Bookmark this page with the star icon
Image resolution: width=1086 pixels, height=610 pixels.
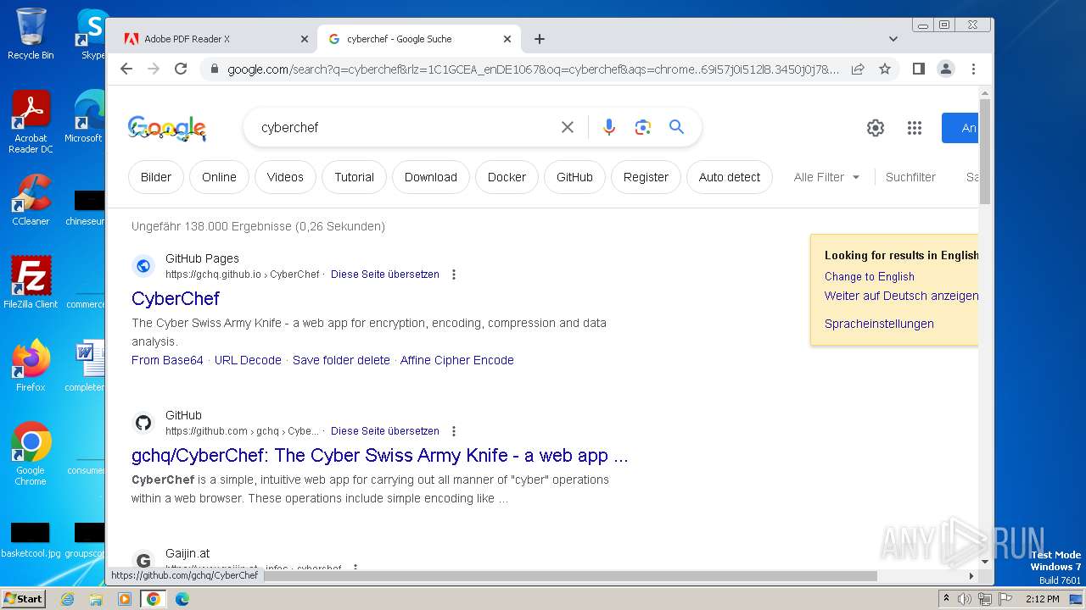[x=885, y=69]
